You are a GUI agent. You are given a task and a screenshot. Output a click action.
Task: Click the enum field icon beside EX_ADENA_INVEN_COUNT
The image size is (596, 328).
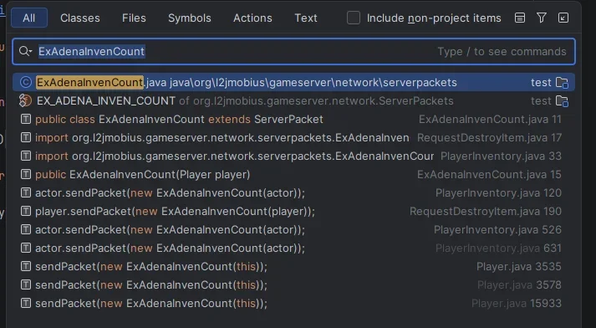tap(25, 101)
